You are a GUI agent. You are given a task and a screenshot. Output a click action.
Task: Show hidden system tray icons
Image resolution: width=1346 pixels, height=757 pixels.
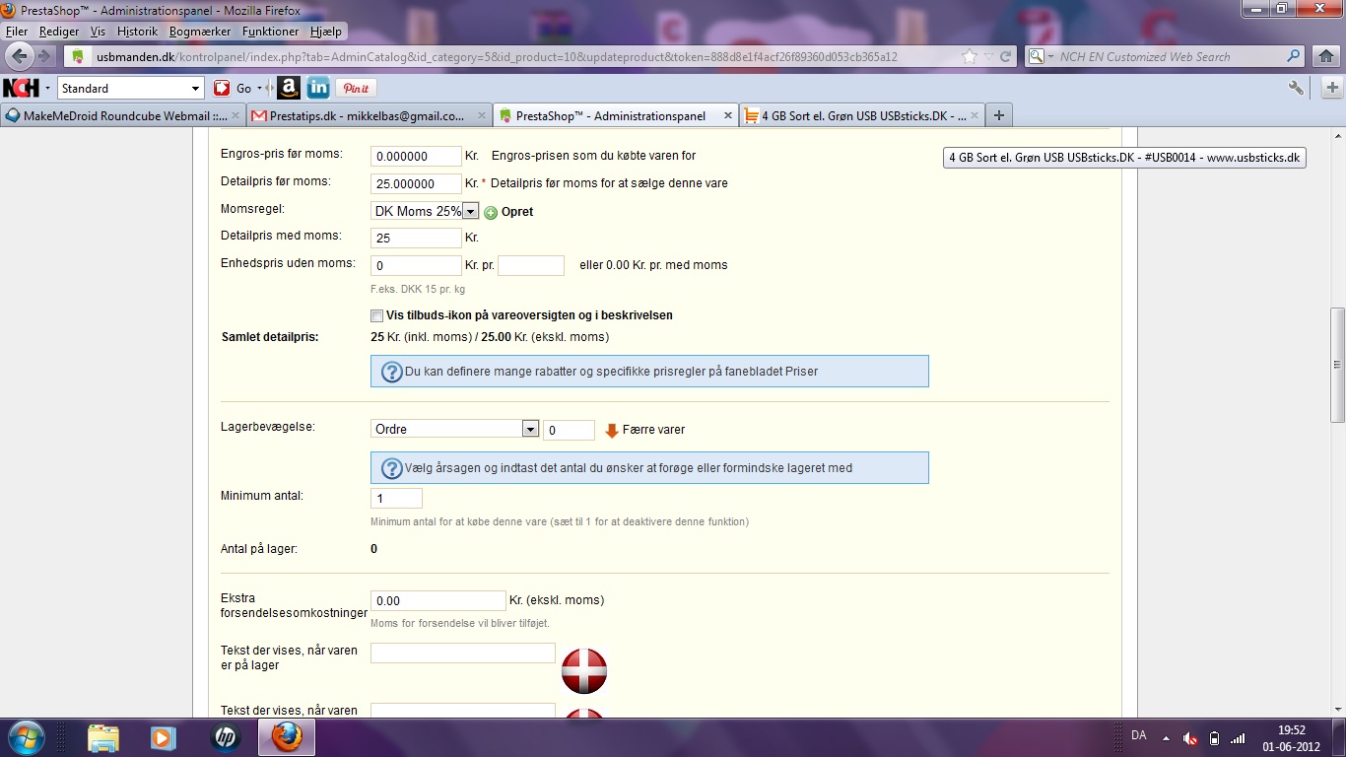pos(1167,737)
